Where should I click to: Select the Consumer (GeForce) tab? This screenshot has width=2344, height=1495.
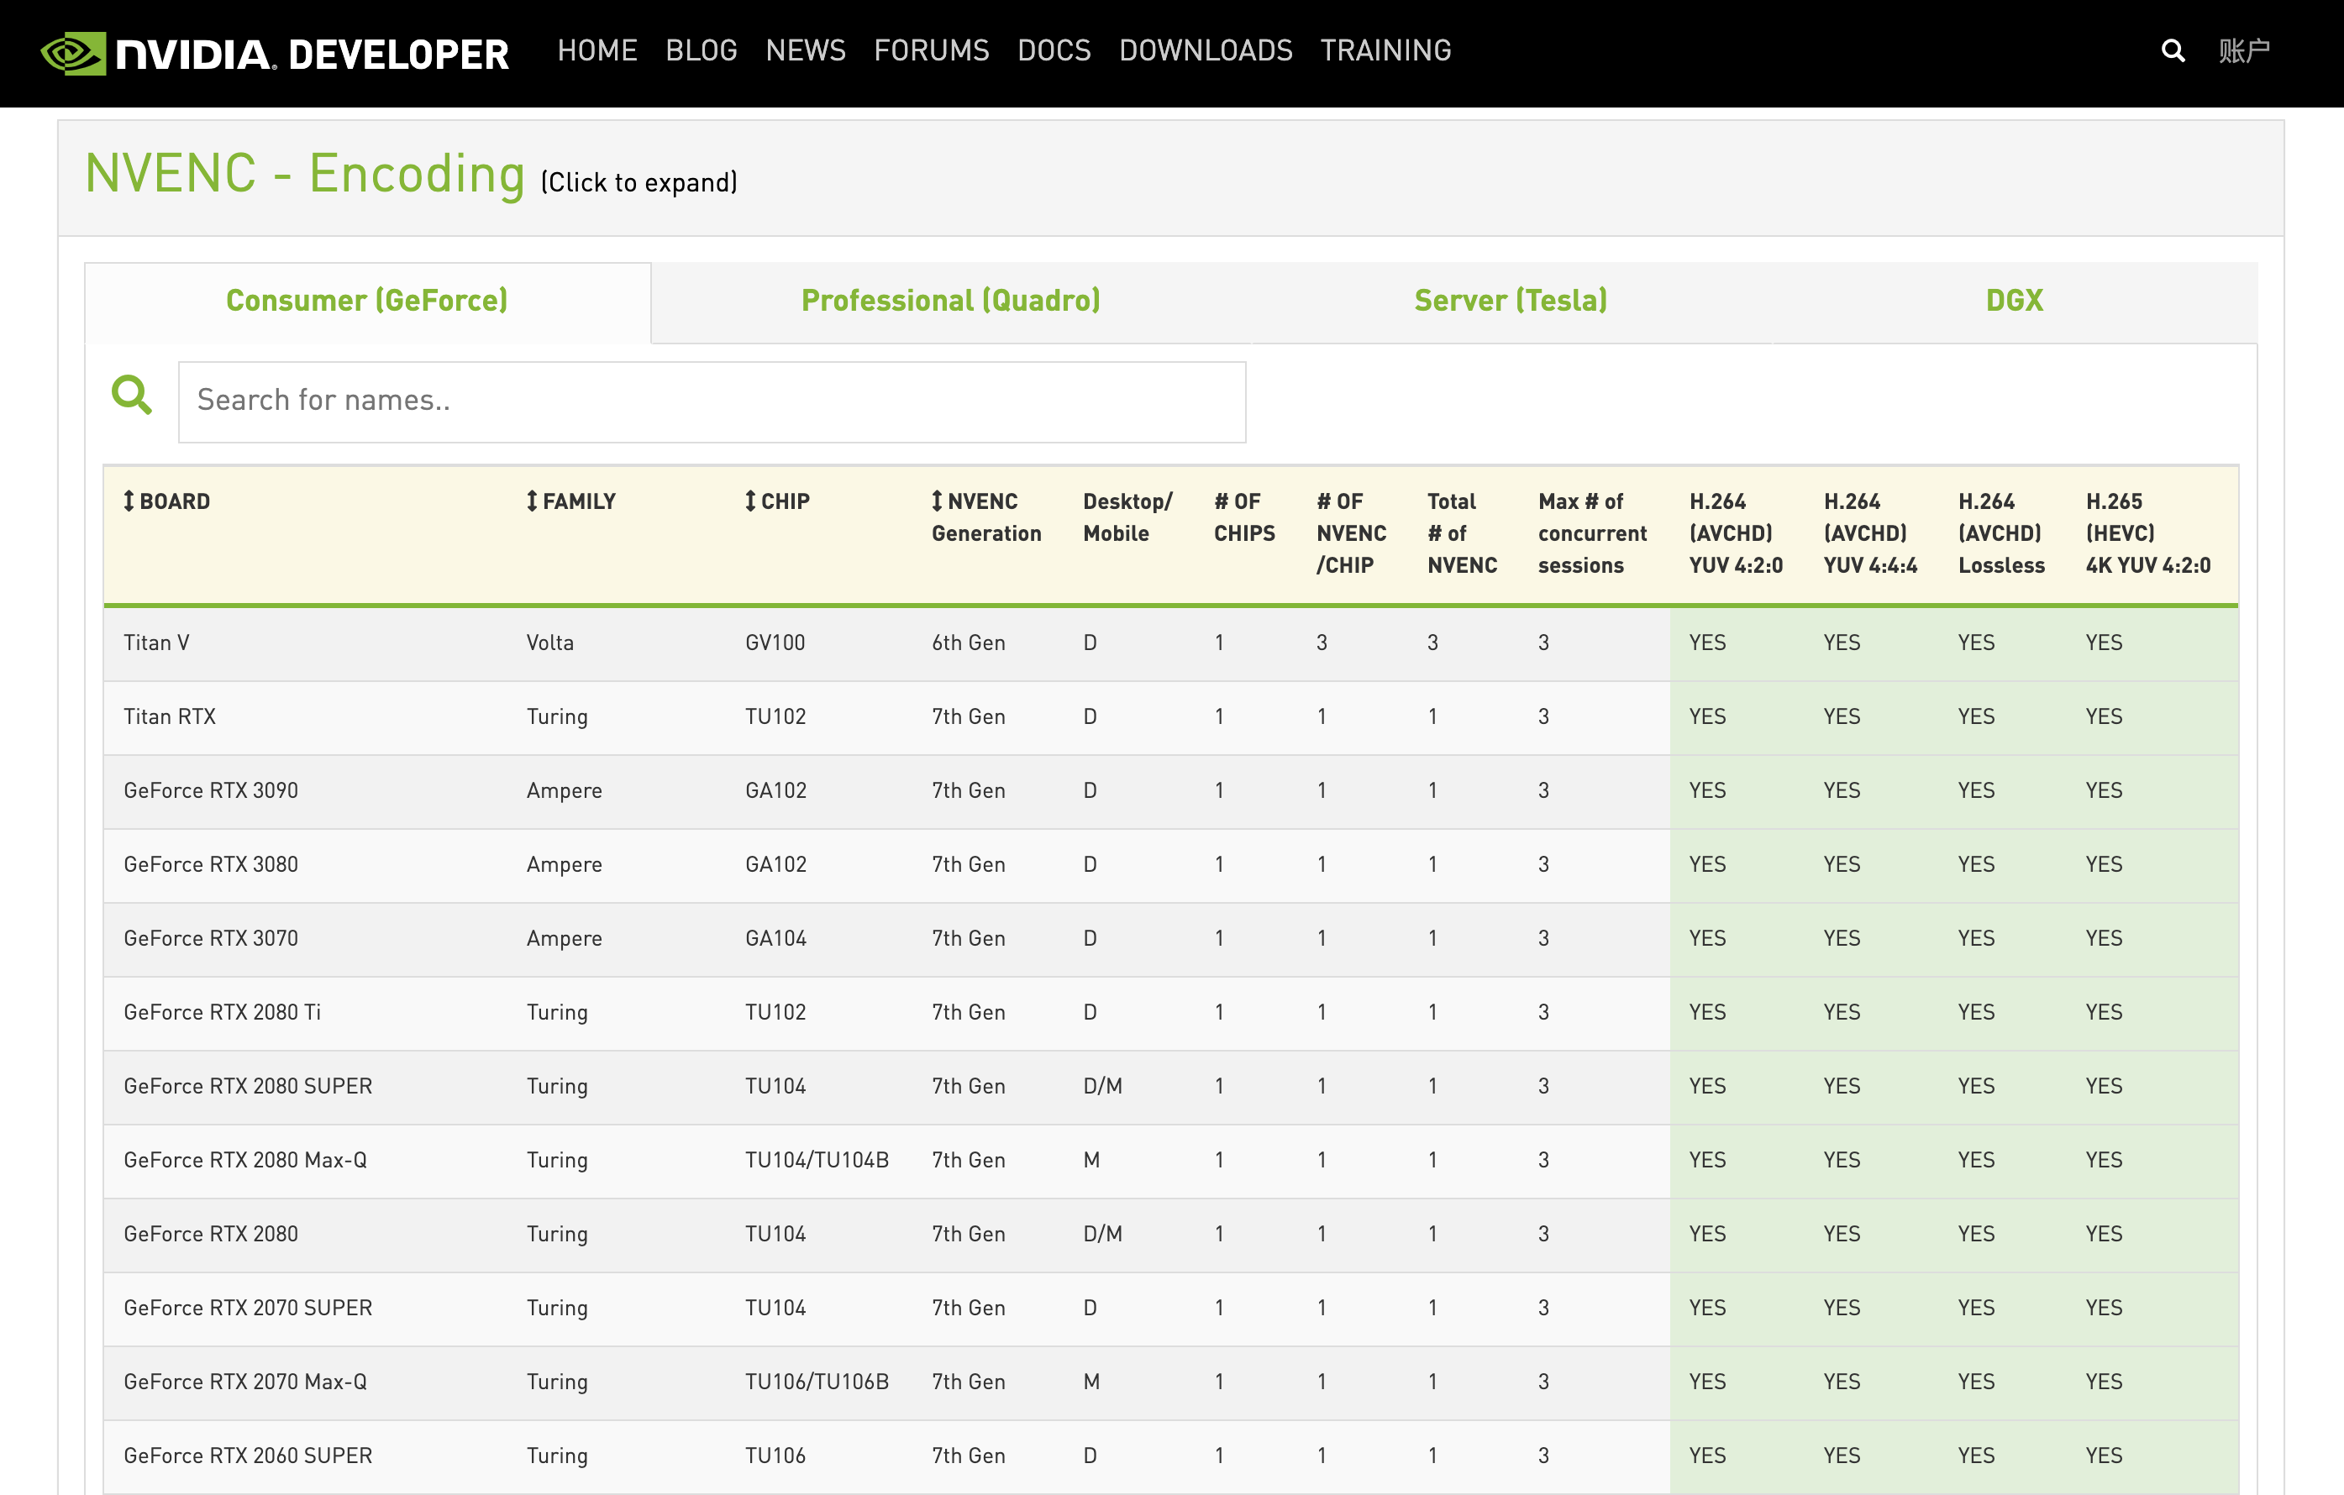(x=367, y=301)
